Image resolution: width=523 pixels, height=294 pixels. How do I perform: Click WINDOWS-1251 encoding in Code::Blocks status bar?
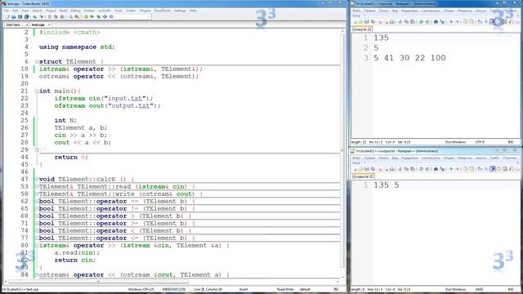[173, 289]
